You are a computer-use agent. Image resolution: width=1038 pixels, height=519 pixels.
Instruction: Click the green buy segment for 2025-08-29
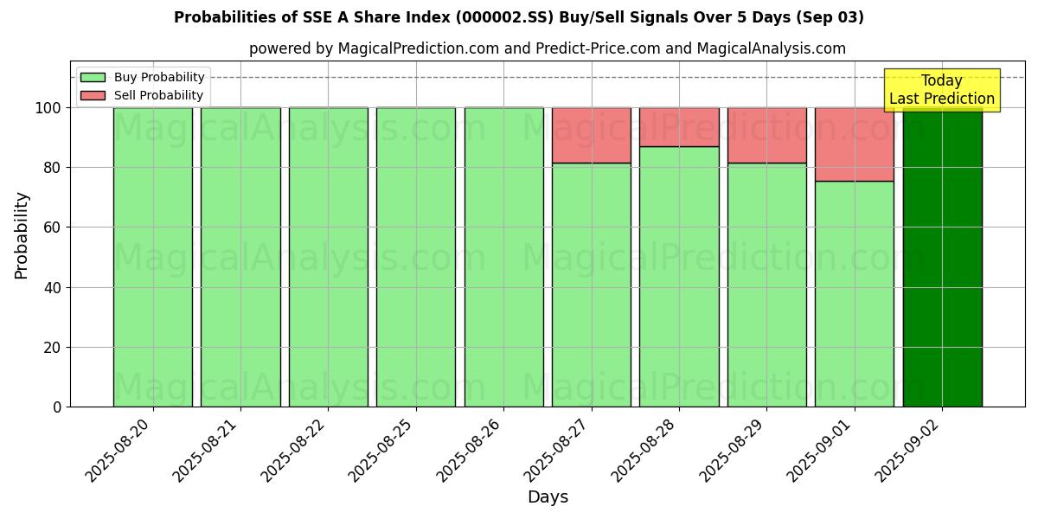coord(767,285)
